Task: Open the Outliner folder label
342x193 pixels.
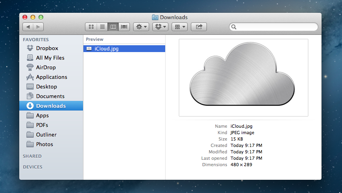Action: click(46, 135)
